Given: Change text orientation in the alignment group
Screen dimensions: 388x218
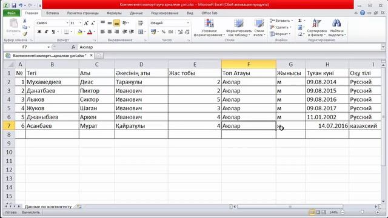Looking at the screenshot, I should [x=125, y=23].
